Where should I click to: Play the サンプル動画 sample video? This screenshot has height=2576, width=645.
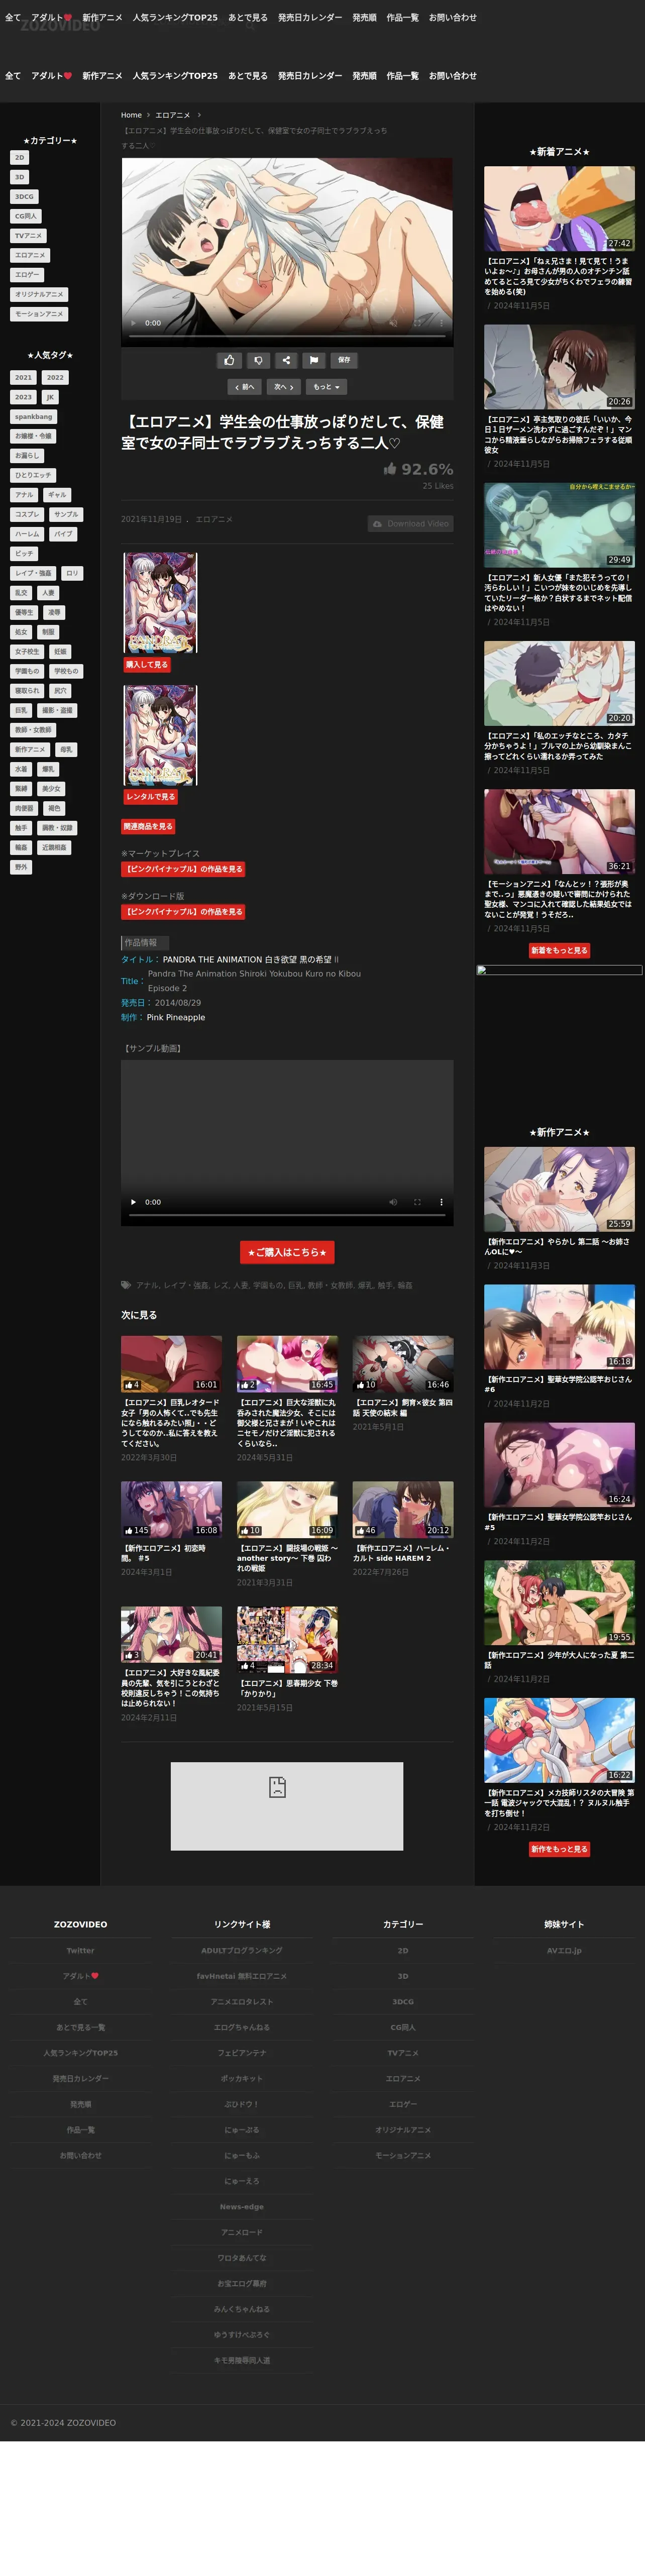133,1202
